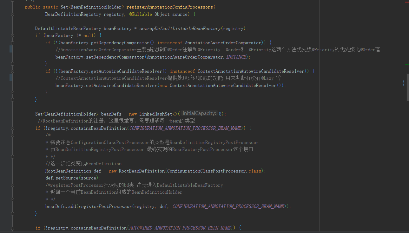Collapse the 'if (beanFactory != null)' block

point(12,35)
